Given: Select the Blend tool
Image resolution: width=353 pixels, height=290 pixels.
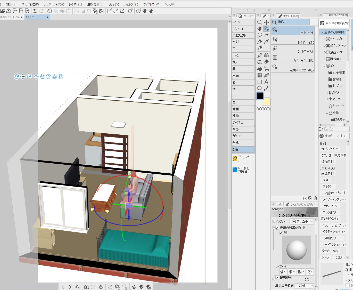Looking at the screenshot, I should 266,55.
